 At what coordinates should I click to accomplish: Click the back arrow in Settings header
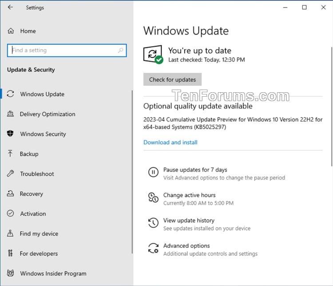[x=10, y=8]
